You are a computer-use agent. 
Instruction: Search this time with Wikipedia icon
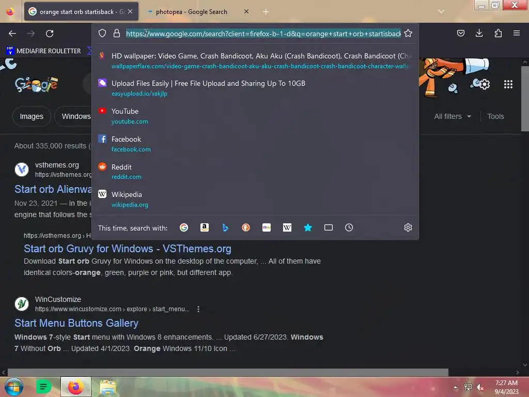tap(287, 227)
